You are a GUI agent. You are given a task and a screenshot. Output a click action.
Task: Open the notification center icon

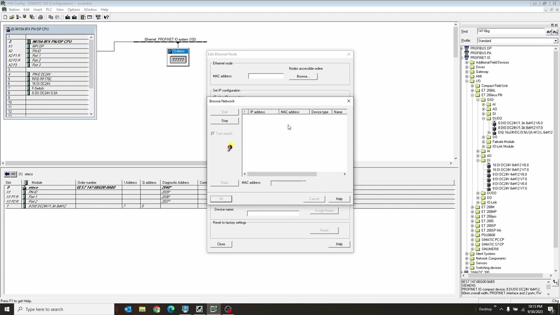(551, 309)
